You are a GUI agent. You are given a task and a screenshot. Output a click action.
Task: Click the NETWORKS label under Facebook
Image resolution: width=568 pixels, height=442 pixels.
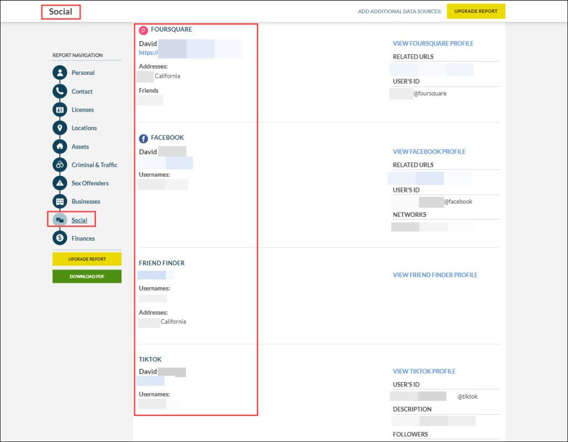coord(409,215)
